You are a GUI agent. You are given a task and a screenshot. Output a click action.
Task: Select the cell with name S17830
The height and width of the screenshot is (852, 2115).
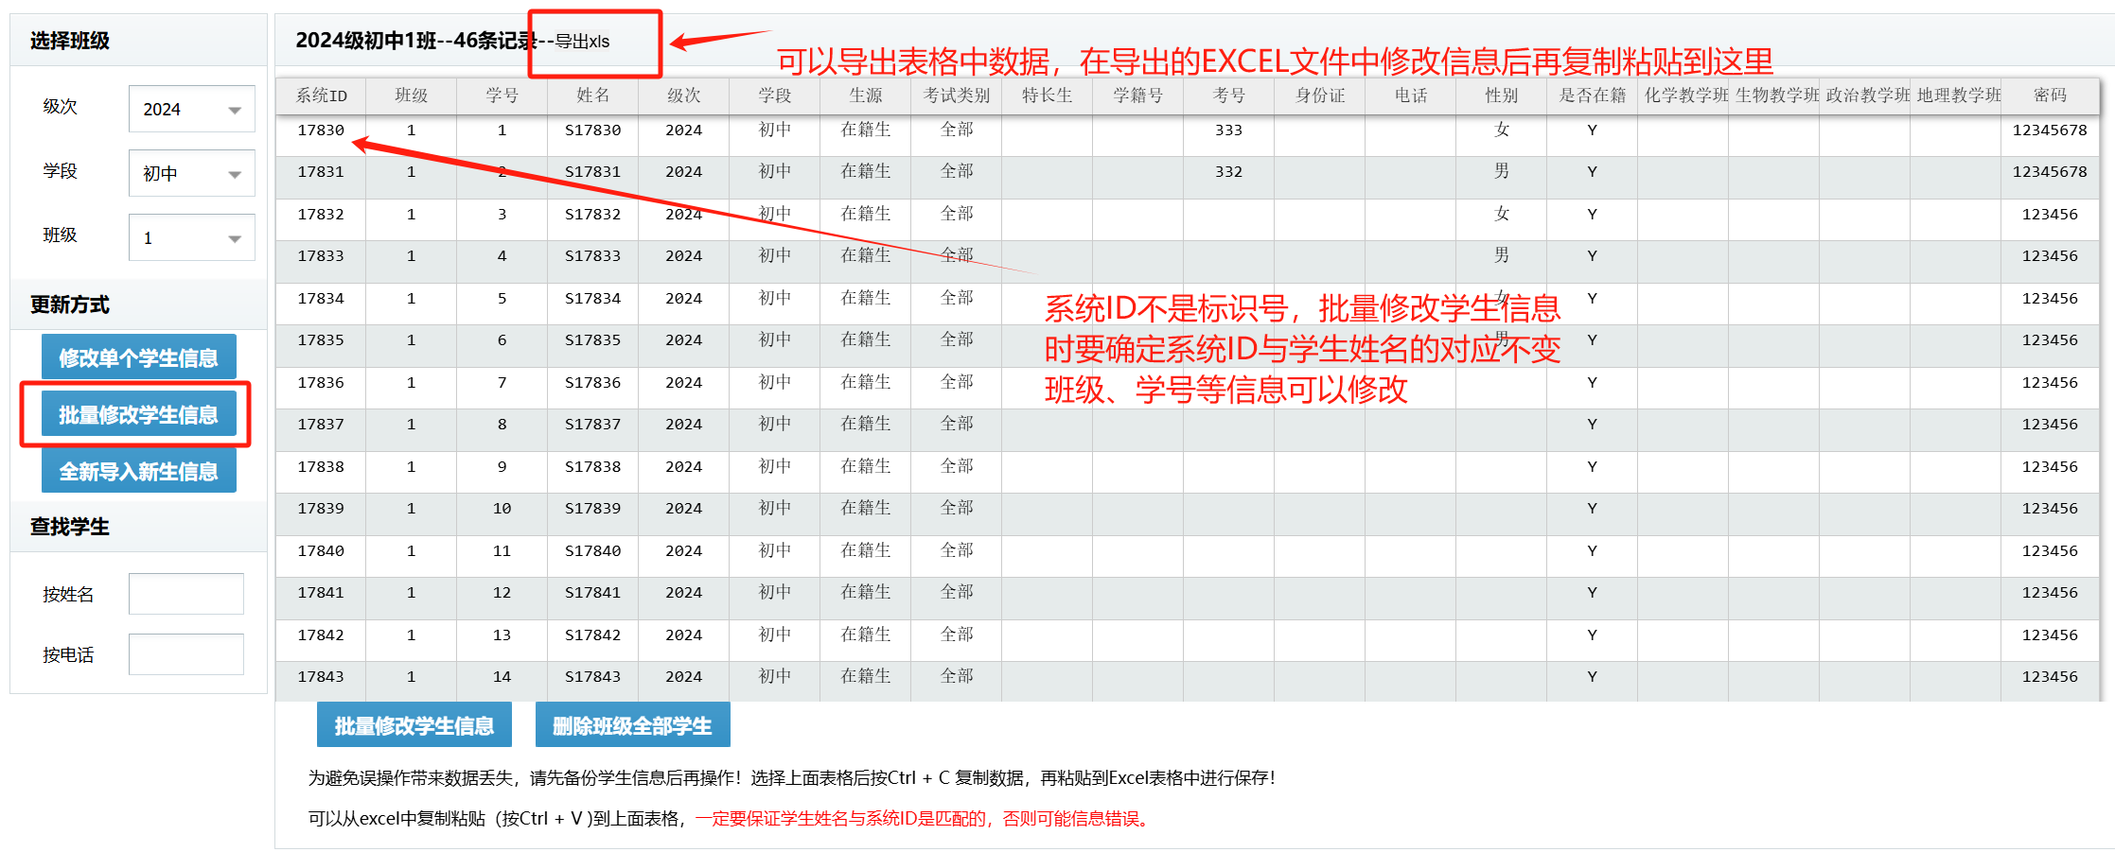coord(592,130)
